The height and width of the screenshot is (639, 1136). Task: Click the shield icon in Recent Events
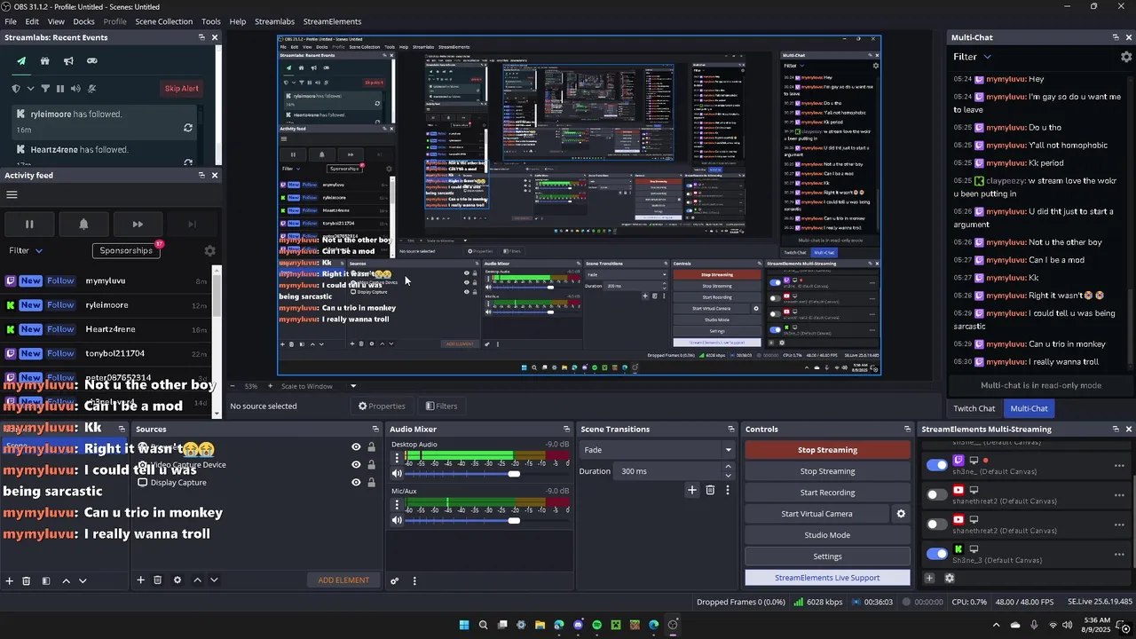pos(16,89)
